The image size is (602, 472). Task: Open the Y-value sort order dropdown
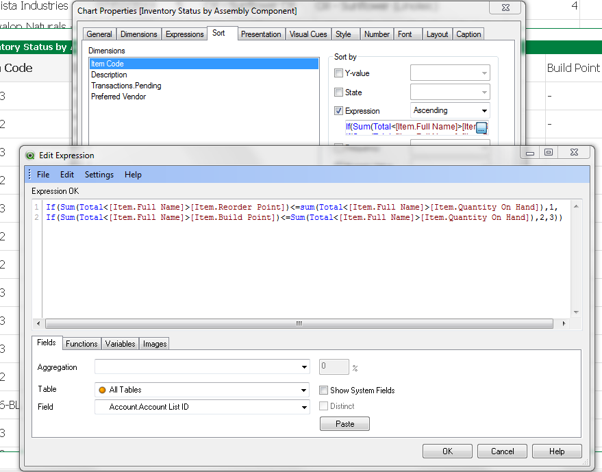pos(450,73)
